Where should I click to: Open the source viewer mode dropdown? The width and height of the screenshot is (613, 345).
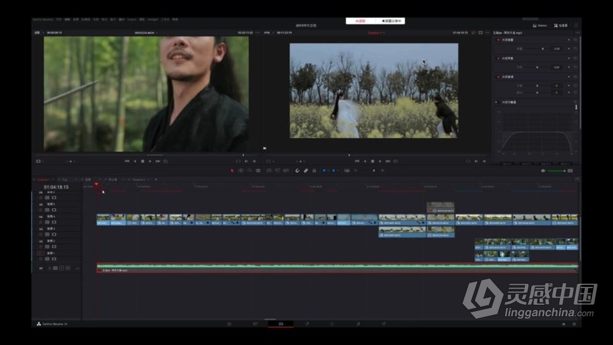[40, 161]
